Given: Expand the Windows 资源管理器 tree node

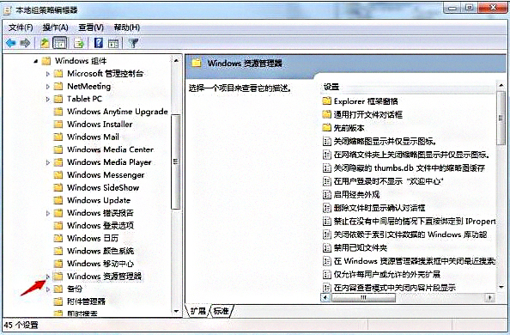Looking at the screenshot, I should click(48, 277).
